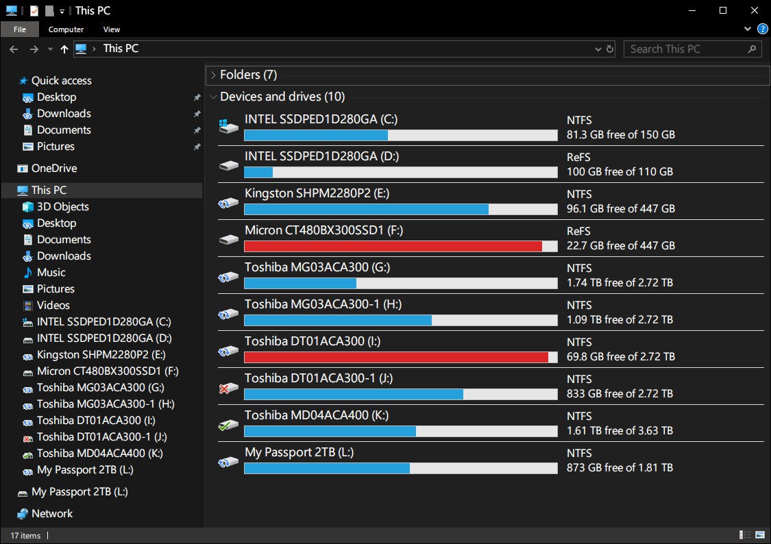Select This PC in the navigation pane
Image resolution: width=771 pixels, height=544 pixels.
point(102,190)
